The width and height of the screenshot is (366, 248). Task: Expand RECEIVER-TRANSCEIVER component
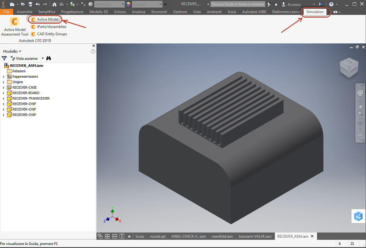point(4,98)
